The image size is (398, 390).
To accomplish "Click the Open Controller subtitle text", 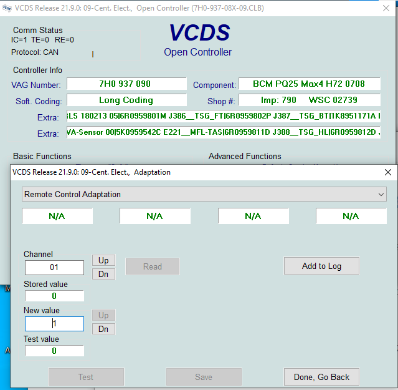I will point(197,52).
